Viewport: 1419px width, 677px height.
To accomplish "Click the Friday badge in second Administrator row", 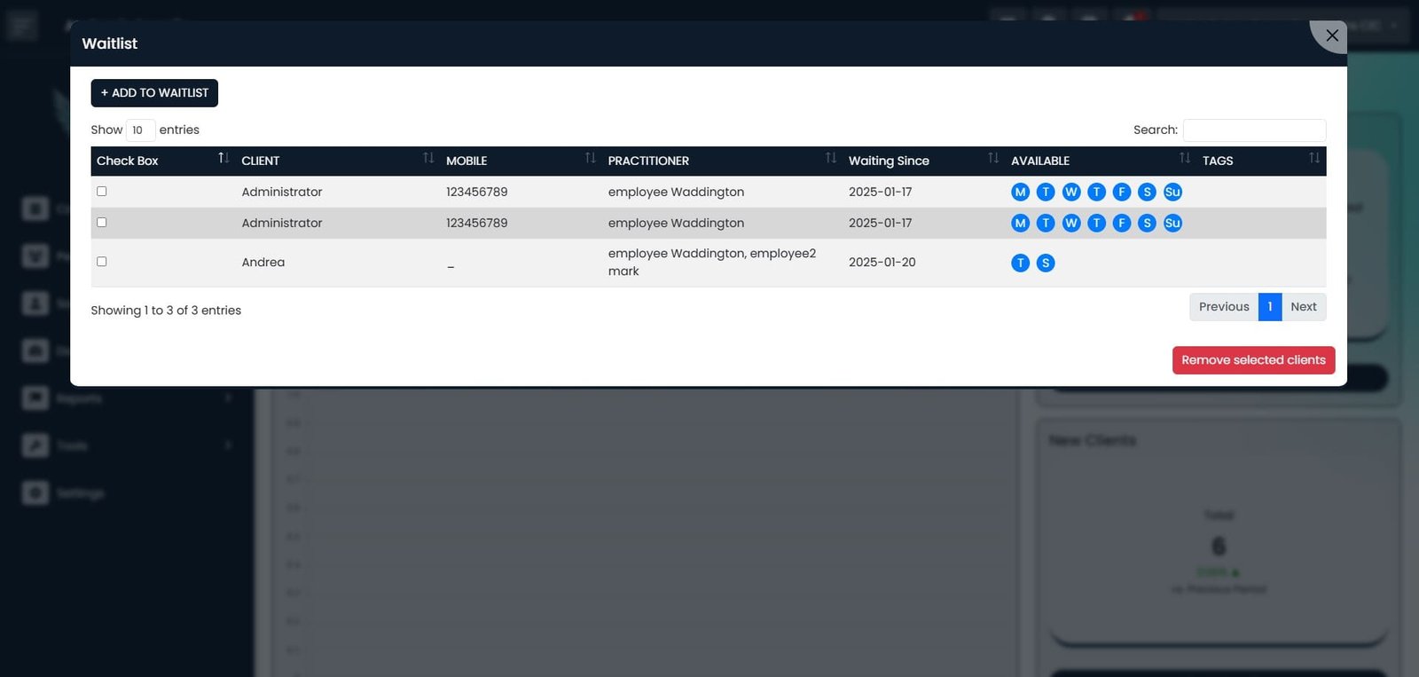I will click(x=1122, y=223).
